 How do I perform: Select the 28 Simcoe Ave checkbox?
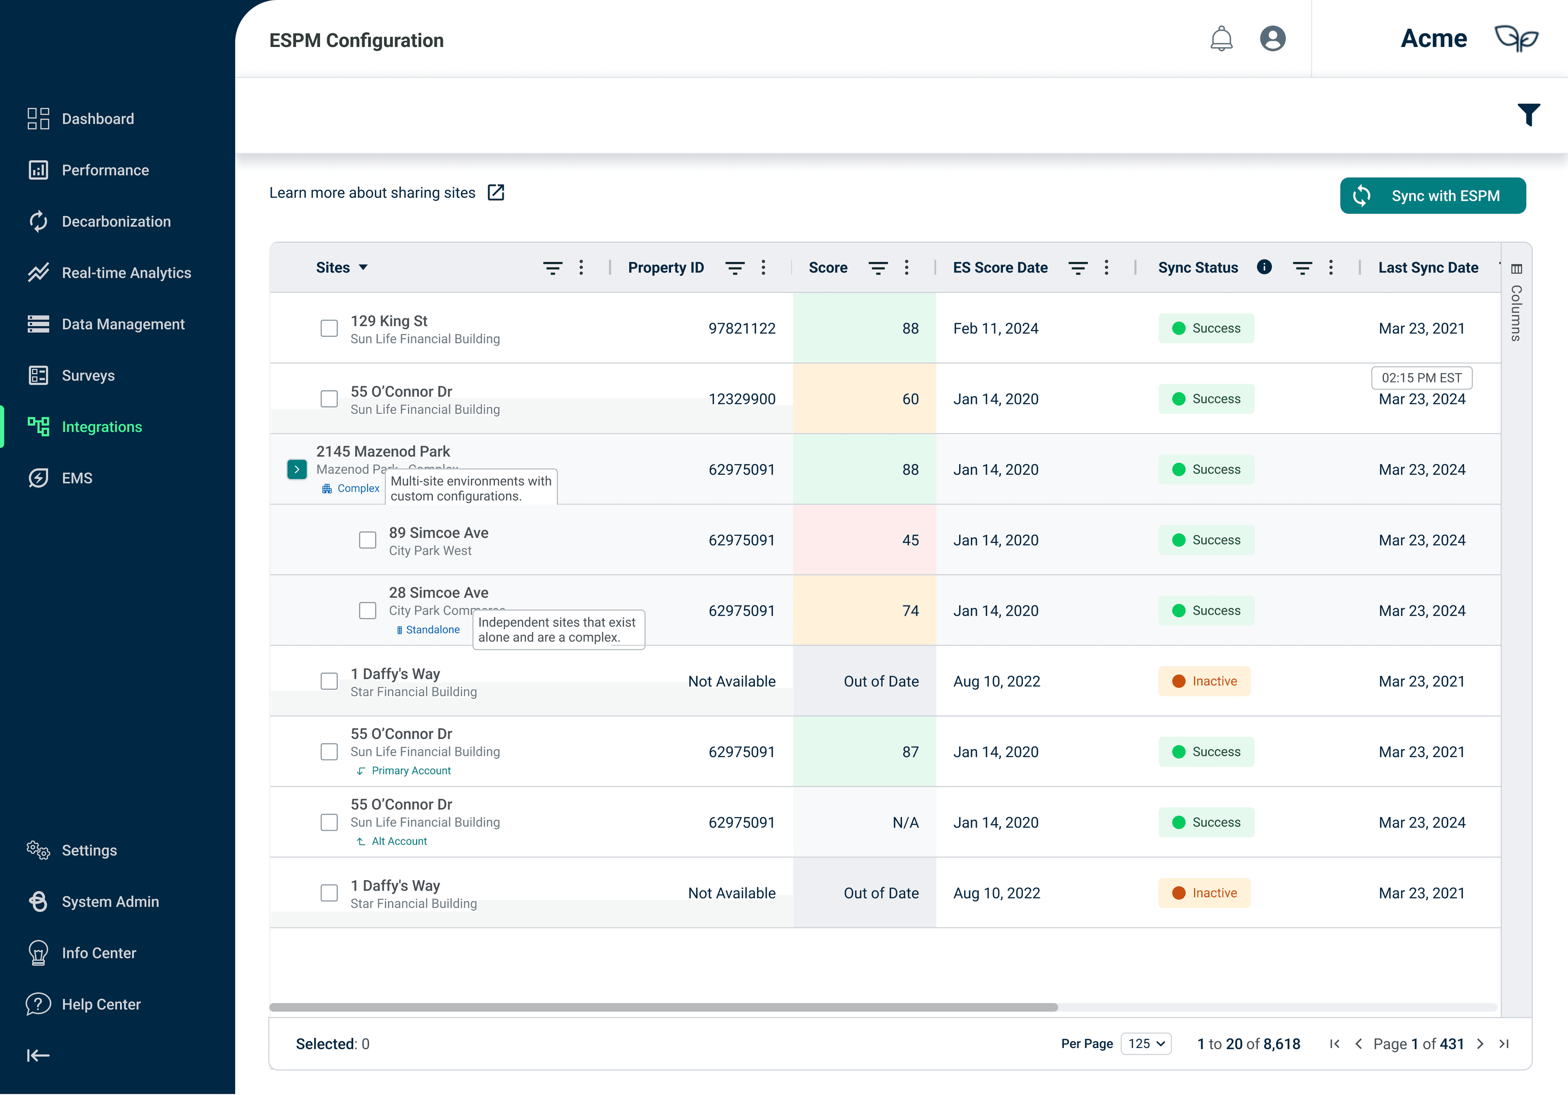coord(367,610)
